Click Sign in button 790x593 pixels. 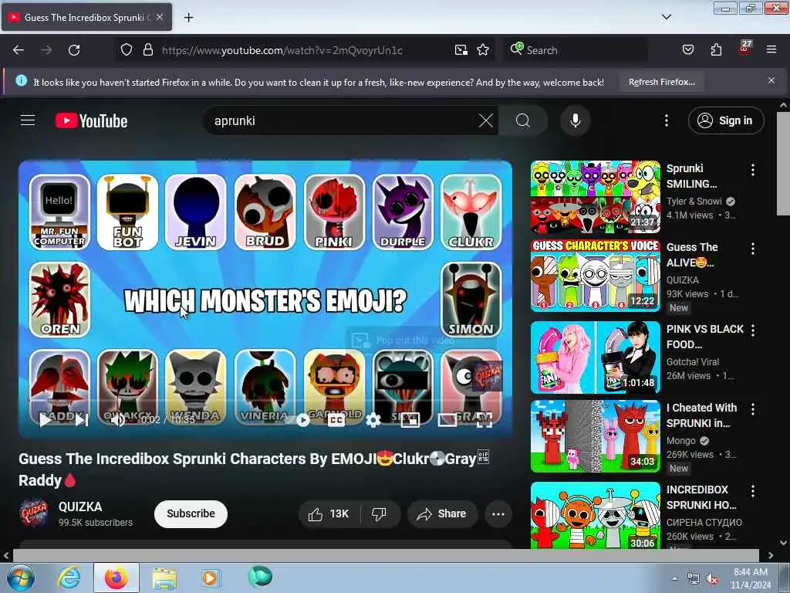point(726,120)
